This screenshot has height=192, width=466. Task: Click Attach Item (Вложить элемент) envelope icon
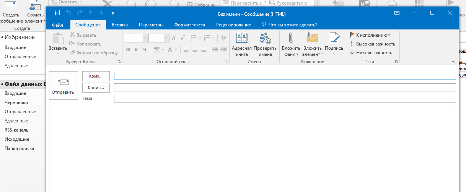click(x=313, y=38)
